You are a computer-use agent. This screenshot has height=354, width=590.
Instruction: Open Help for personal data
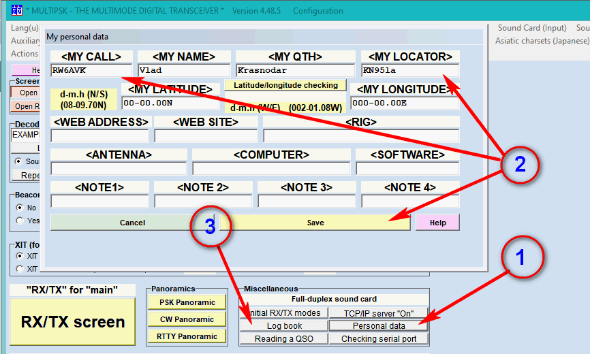tap(437, 223)
